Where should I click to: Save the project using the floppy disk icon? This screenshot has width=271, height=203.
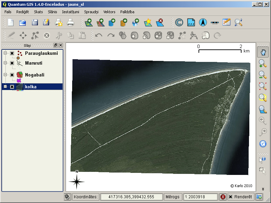point(35,23)
